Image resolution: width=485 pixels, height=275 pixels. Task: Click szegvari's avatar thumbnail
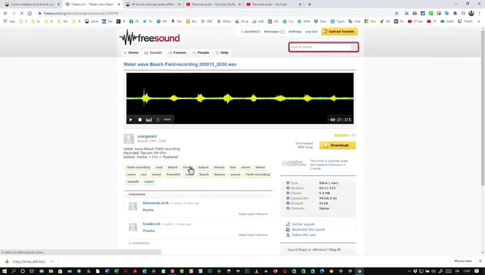pos(128,139)
